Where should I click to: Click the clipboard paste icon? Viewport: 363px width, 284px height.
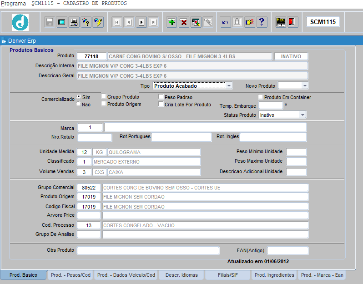237,22
